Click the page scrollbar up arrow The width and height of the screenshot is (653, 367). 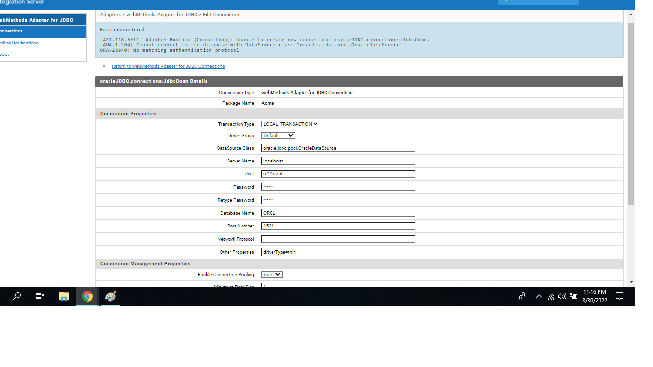pos(631,15)
